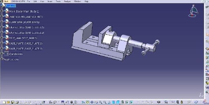Select Product1 root in the tree
209x105 pixels.
click(11, 6)
